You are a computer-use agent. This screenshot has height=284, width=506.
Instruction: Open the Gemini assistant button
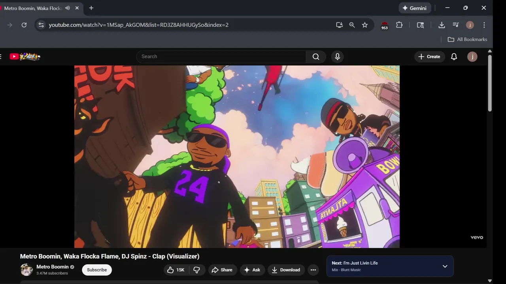pyautogui.click(x=415, y=8)
